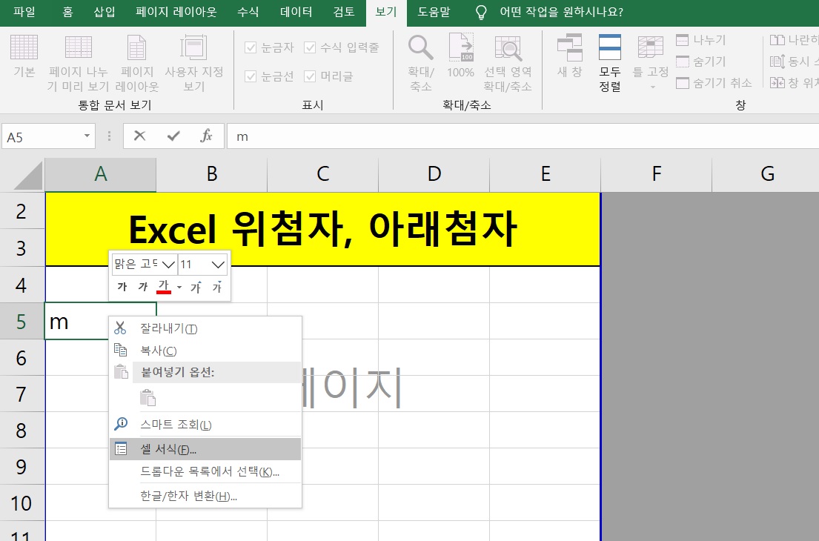819x541 pixels.
Task: Choose 드롭다운 목록에서 선택(K)...
Action: 205,471
